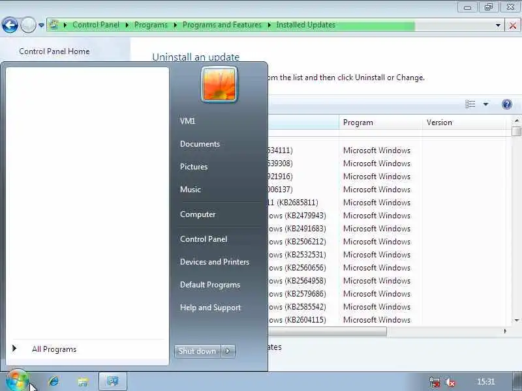Click the Control Panel address bar icon
The height and width of the screenshot is (391, 522).
(x=54, y=25)
